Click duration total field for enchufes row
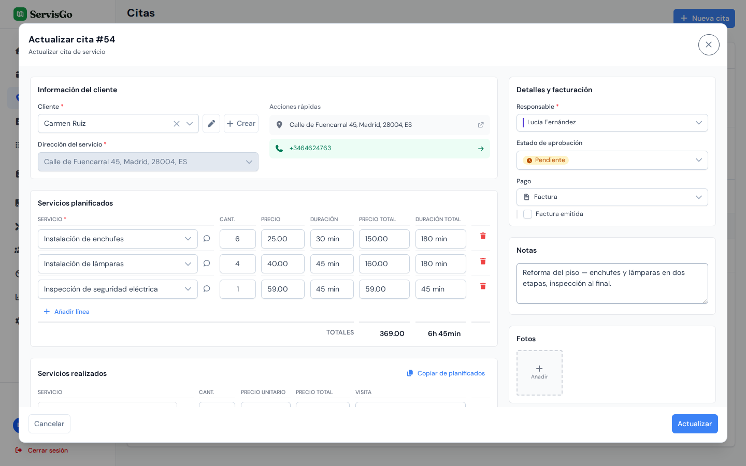 [x=441, y=239]
